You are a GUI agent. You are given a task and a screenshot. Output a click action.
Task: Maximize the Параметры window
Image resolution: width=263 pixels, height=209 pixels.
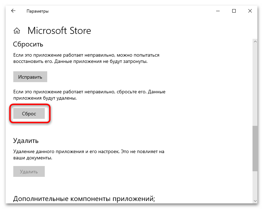tap(234, 11)
